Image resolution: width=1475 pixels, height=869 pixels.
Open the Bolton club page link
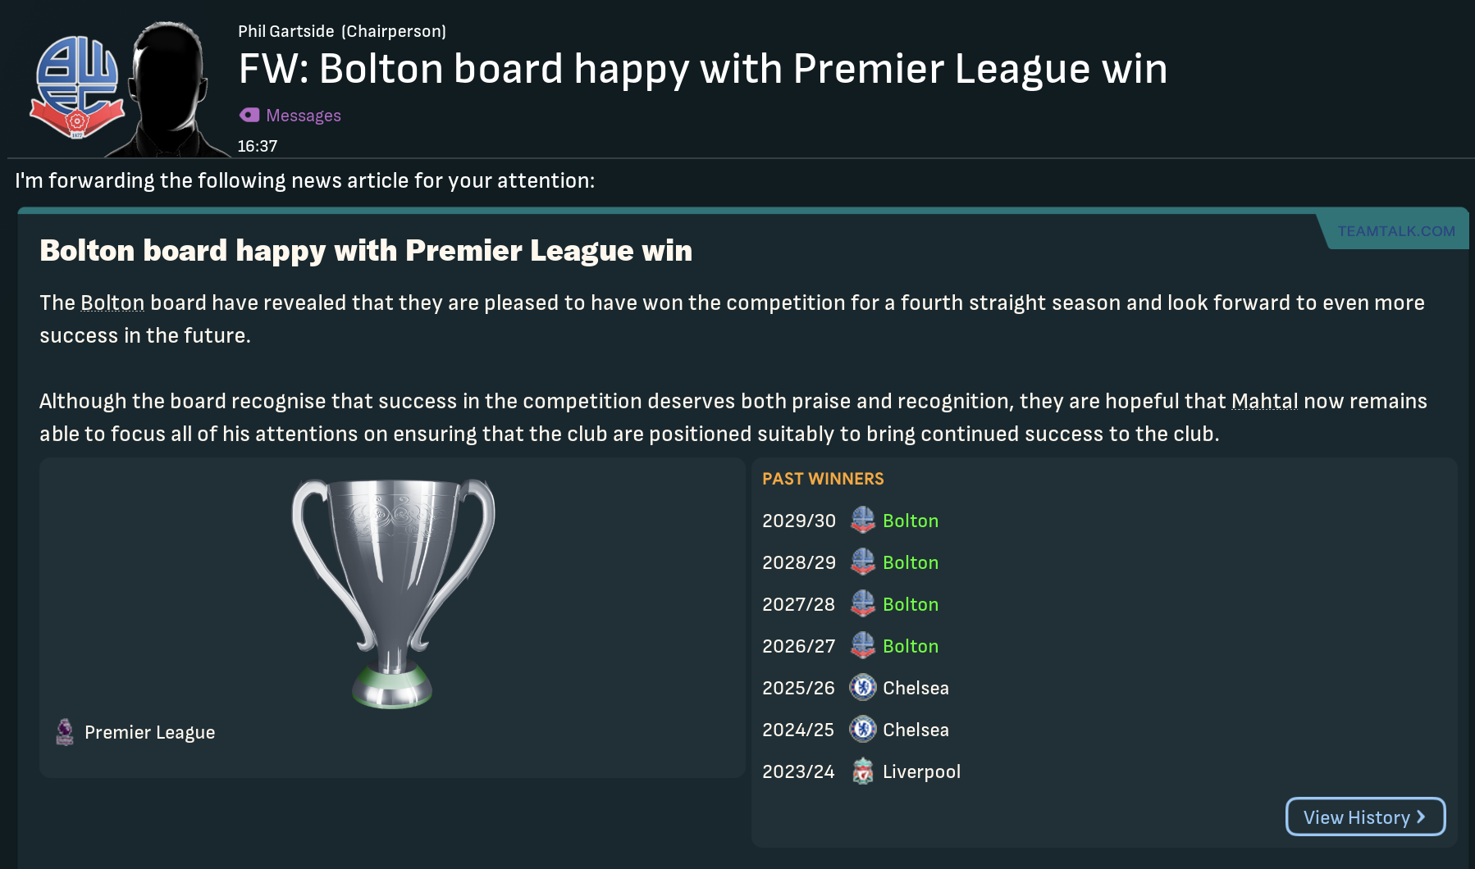click(112, 303)
